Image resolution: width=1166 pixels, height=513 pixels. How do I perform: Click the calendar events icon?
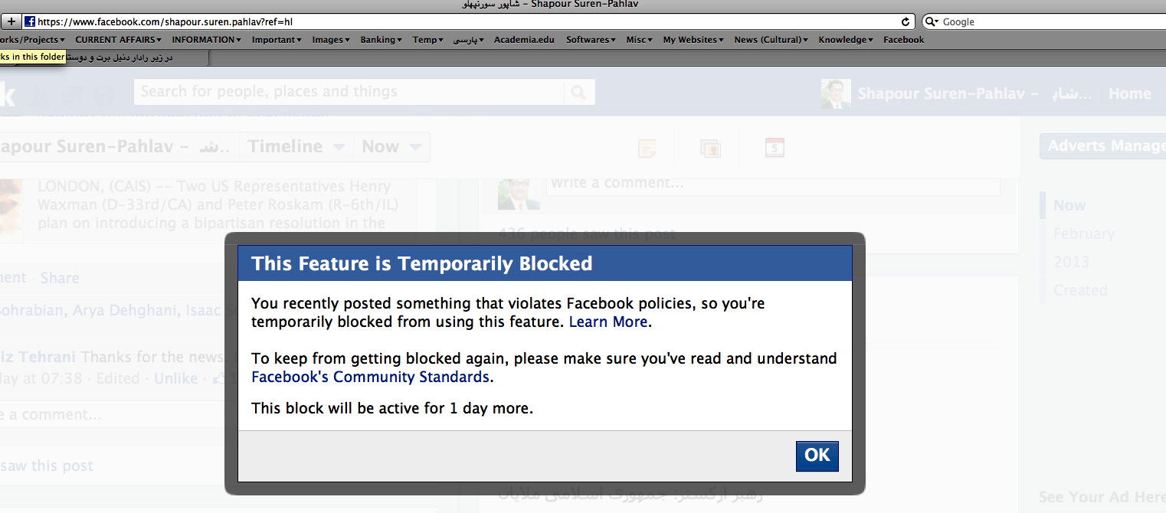point(775,148)
